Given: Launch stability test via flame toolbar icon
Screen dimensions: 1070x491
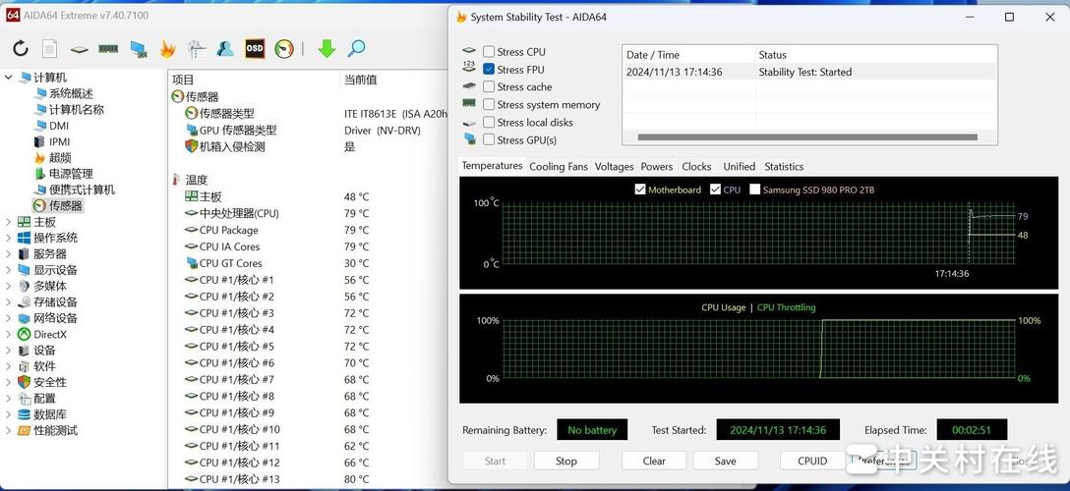Looking at the screenshot, I should [x=167, y=48].
